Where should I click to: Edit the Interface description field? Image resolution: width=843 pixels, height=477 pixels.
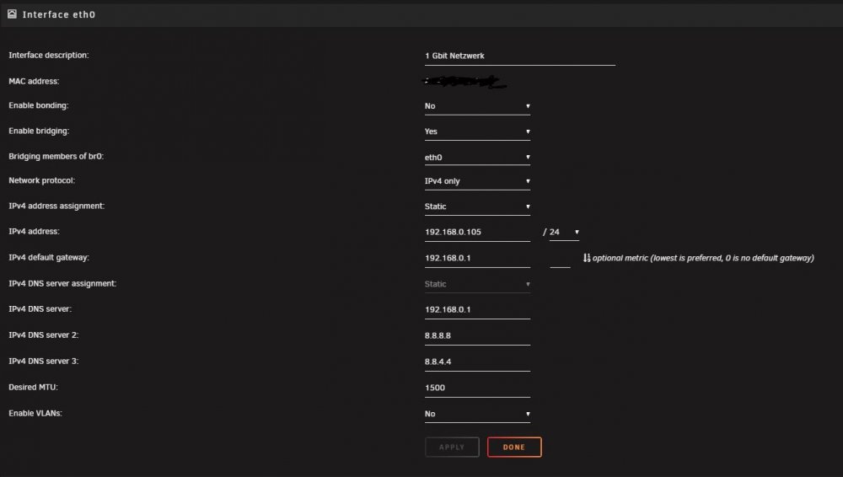(520, 56)
